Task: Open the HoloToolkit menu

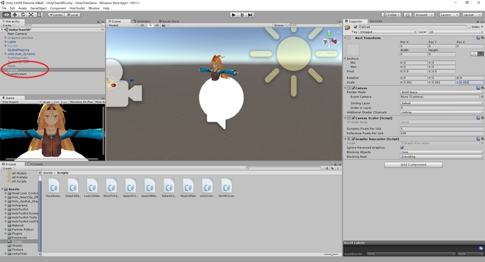Action: 77,8
